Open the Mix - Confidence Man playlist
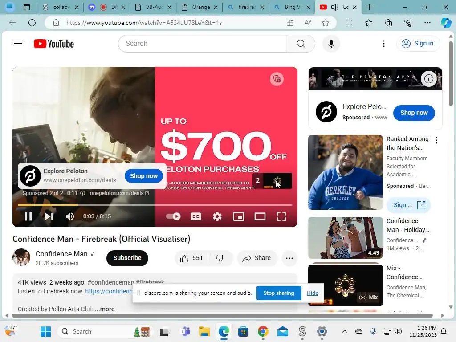The image size is (456, 342). click(346, 285)
